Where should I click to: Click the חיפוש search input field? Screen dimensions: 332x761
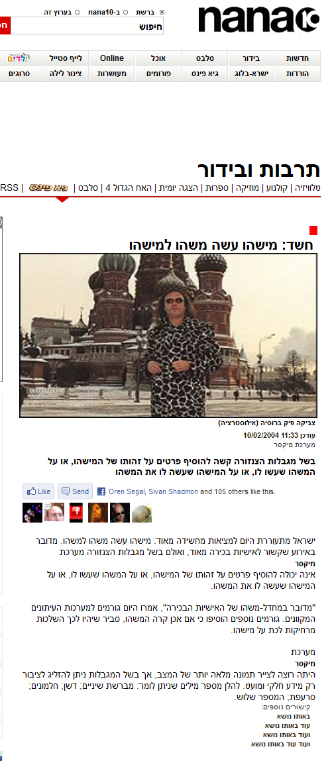87,26
